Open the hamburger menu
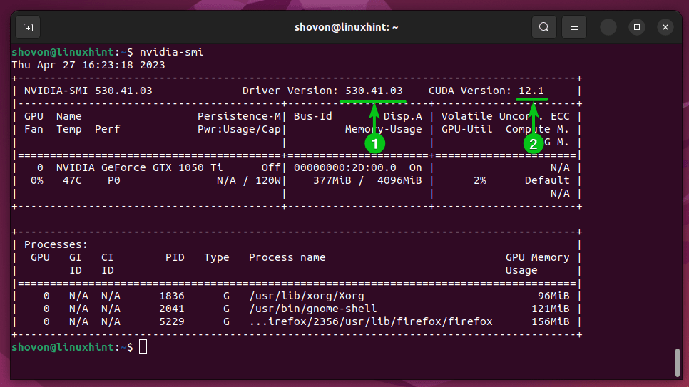The height and width of the screenshot is (387, 689). pos(574,27)
